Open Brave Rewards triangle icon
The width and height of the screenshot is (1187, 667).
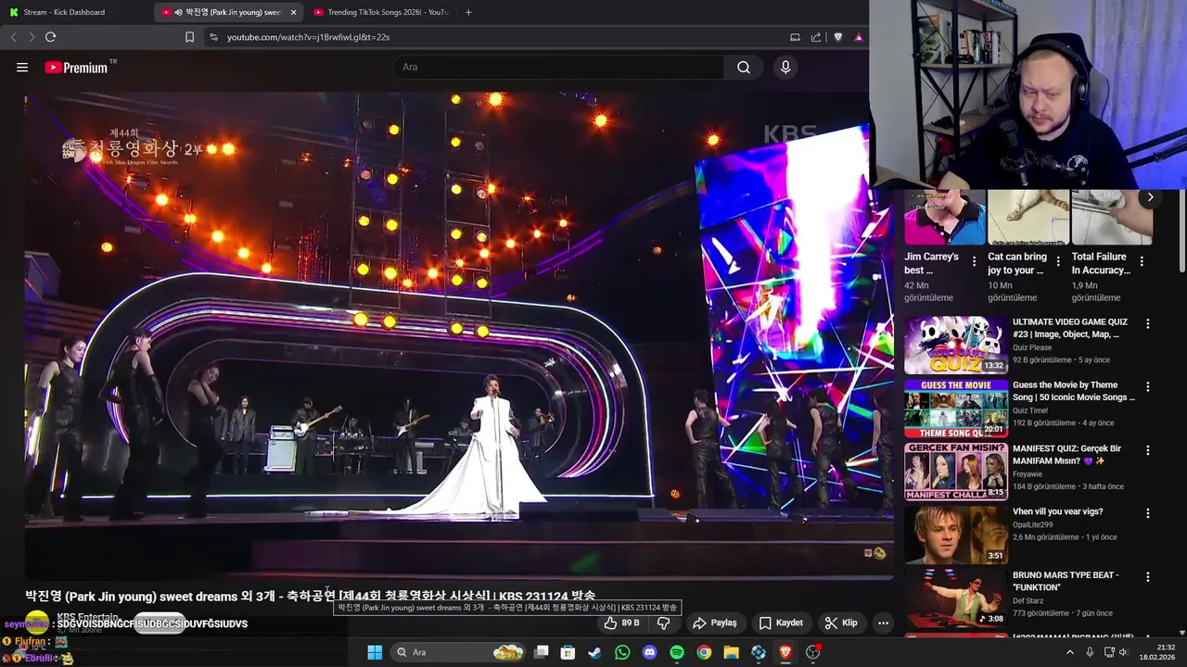pyautogui.click(x=859, y=37)
